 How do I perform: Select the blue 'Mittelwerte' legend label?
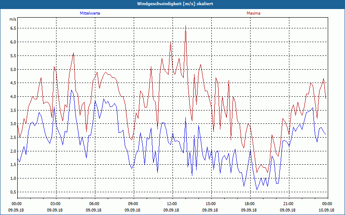90,13
